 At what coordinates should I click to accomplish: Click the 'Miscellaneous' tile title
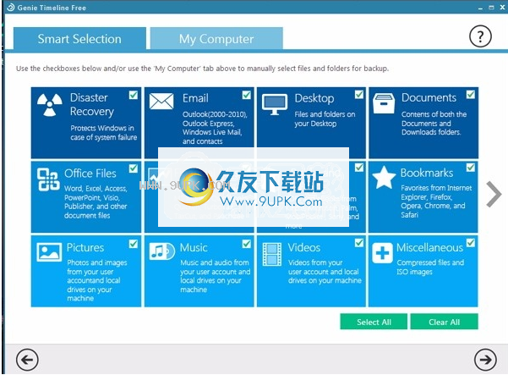[x=429, y=247]
